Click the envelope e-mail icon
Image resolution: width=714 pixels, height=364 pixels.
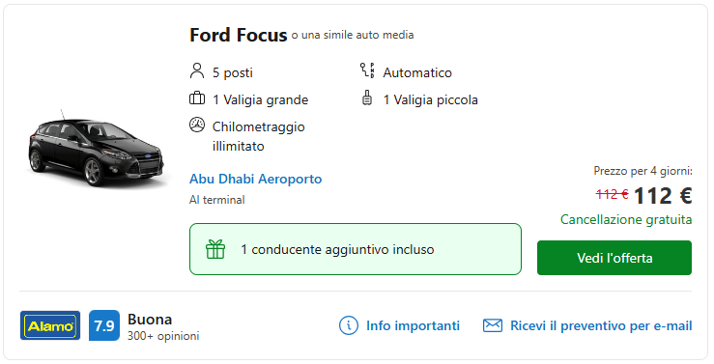[x=492, y=325]
